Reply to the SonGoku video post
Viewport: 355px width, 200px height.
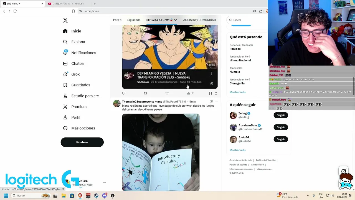pos(124,93)
